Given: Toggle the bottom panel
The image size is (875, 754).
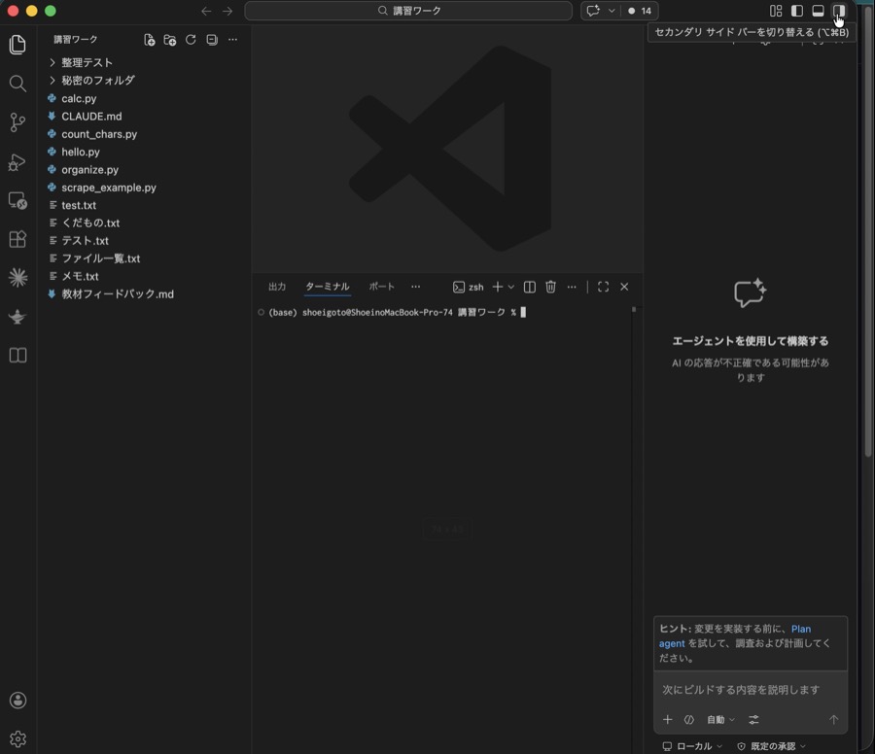Looking at the screenshot, I should click(818, 11).
